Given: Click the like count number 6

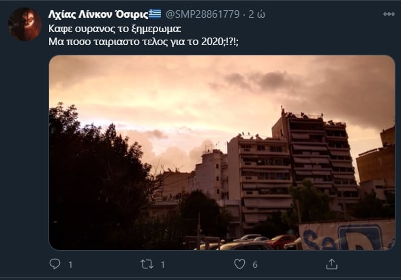Looking at the screenshot, I should 255,264.
